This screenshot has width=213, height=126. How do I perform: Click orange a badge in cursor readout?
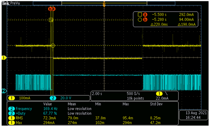[145, 15]
